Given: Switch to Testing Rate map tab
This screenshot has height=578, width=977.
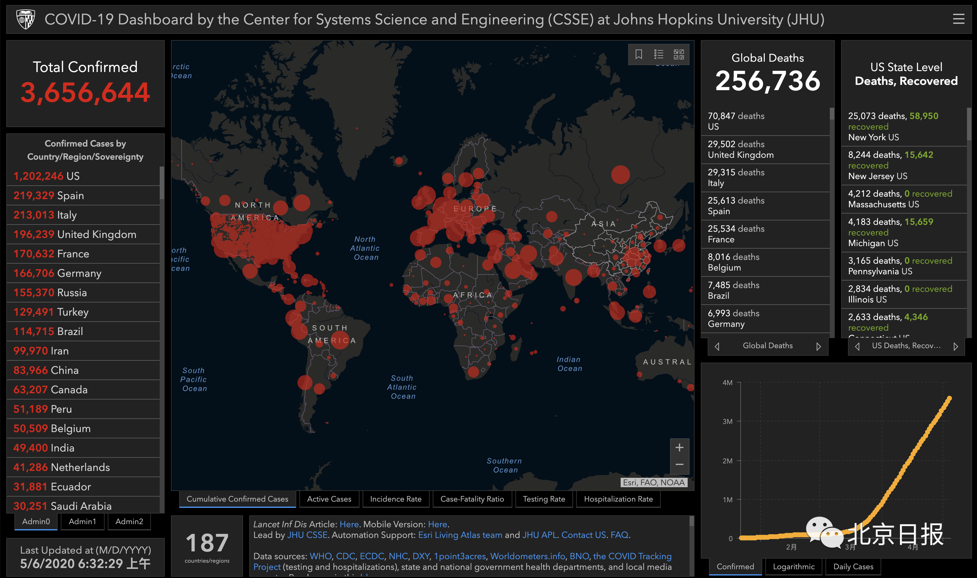Looking at the screenshot, I should [544, 499].
